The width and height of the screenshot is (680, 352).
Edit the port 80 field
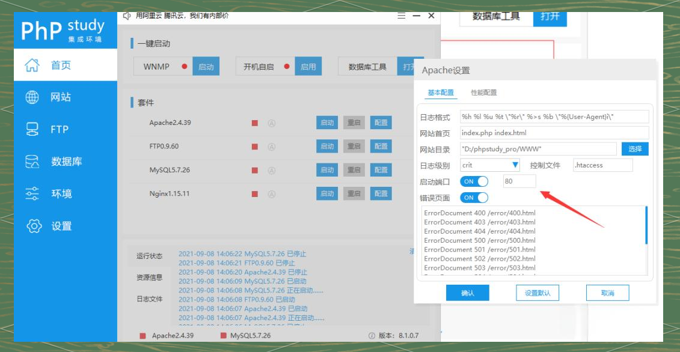click(x=519, y=181)
